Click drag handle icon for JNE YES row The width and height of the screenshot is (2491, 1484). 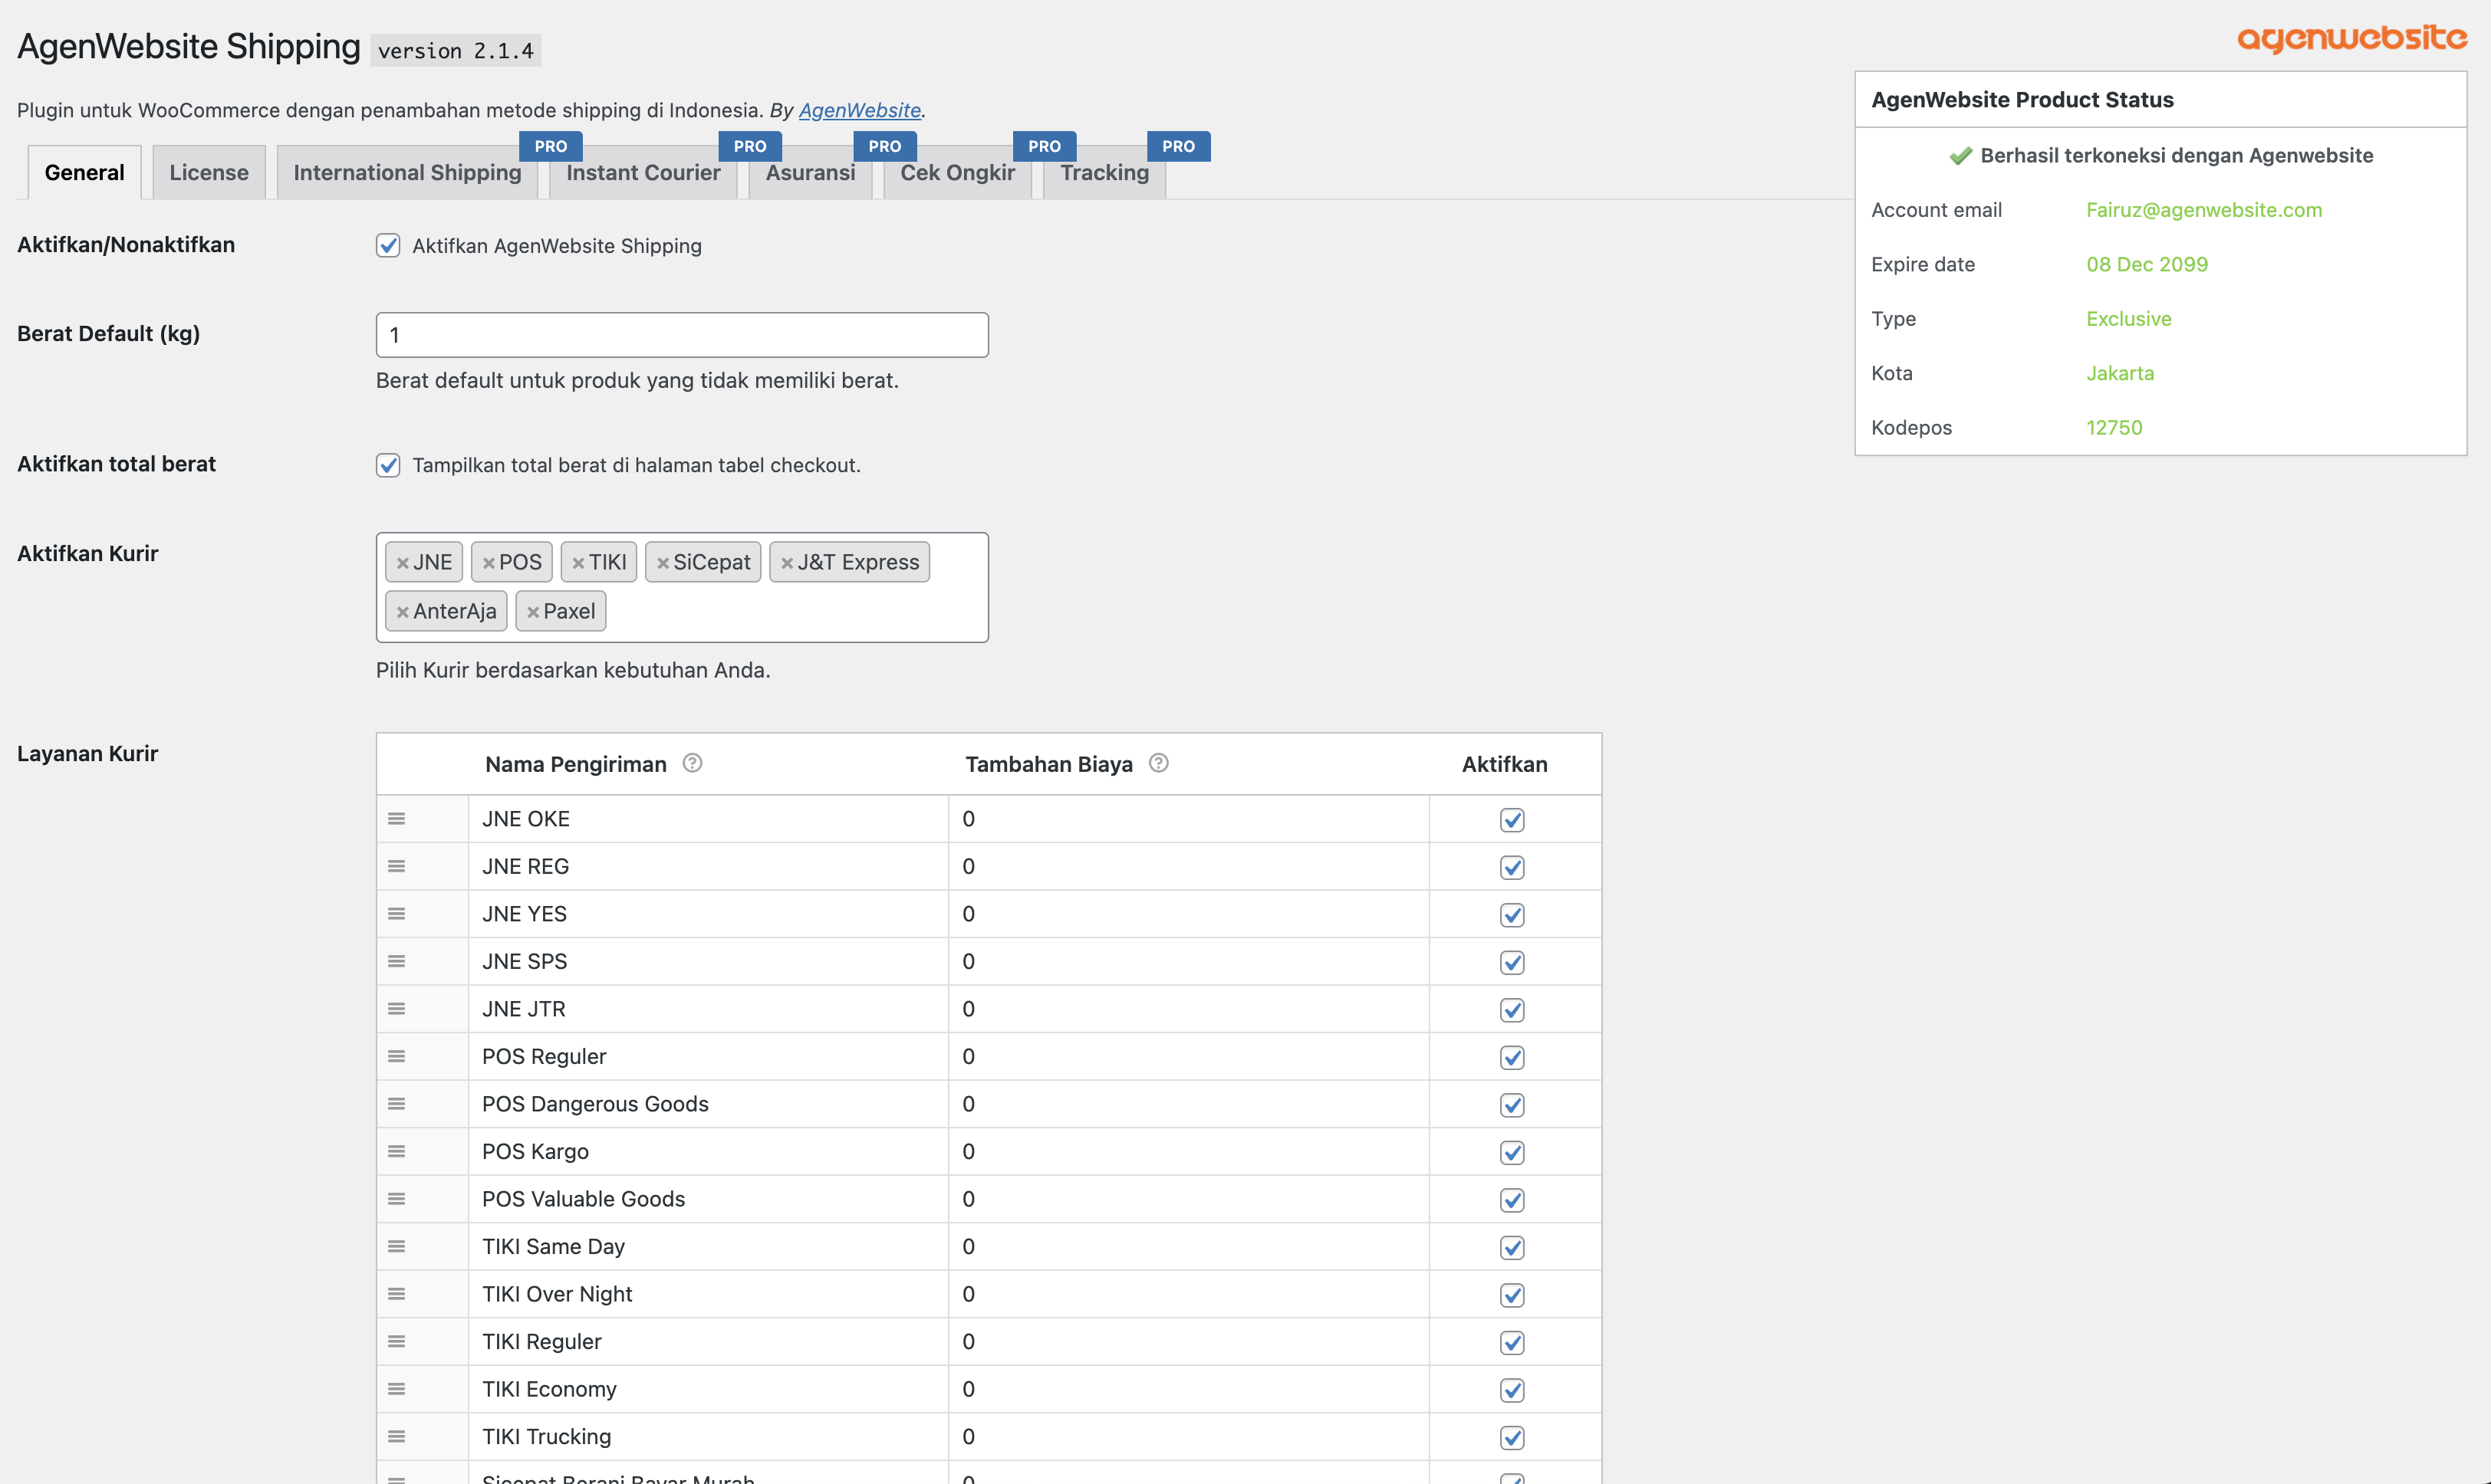point(397,914)
